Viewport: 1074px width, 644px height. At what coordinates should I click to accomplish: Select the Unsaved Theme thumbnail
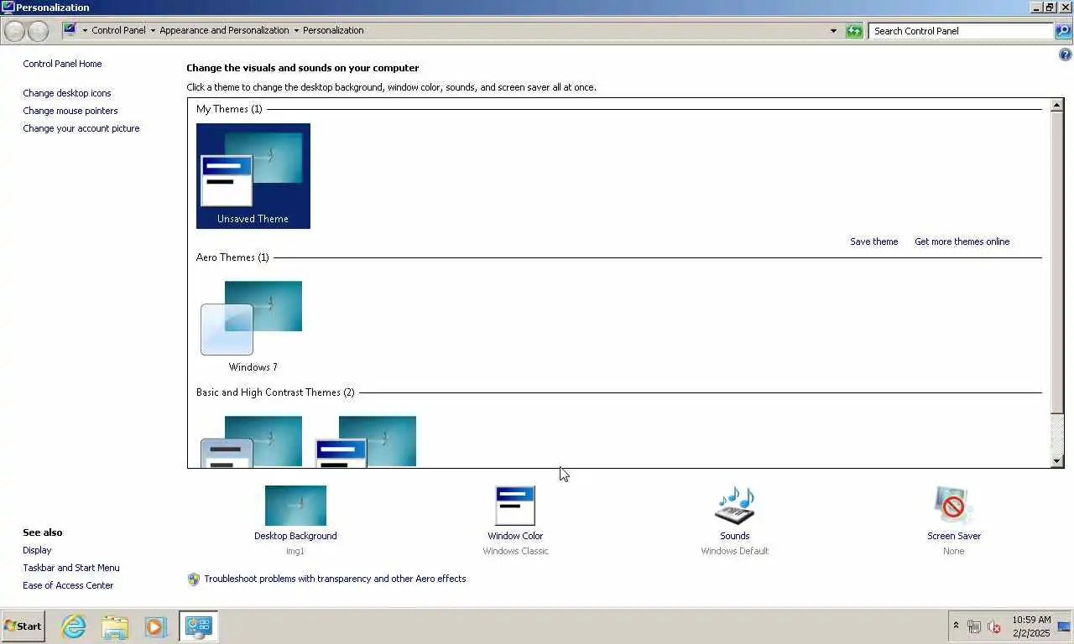click(253, 175)
